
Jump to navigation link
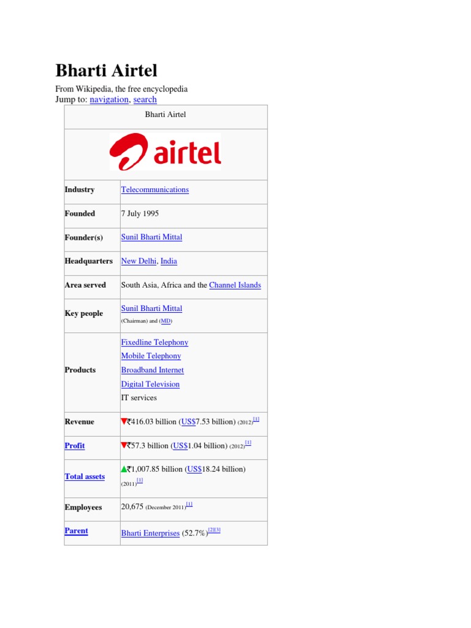pos(109,99)
